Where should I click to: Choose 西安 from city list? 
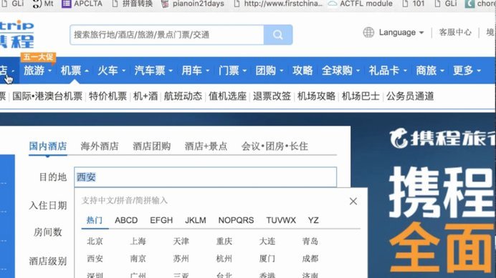click(95, 259)
